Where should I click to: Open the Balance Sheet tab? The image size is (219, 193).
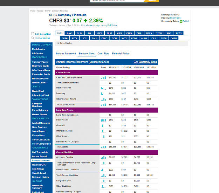click(x=87, y=54)
